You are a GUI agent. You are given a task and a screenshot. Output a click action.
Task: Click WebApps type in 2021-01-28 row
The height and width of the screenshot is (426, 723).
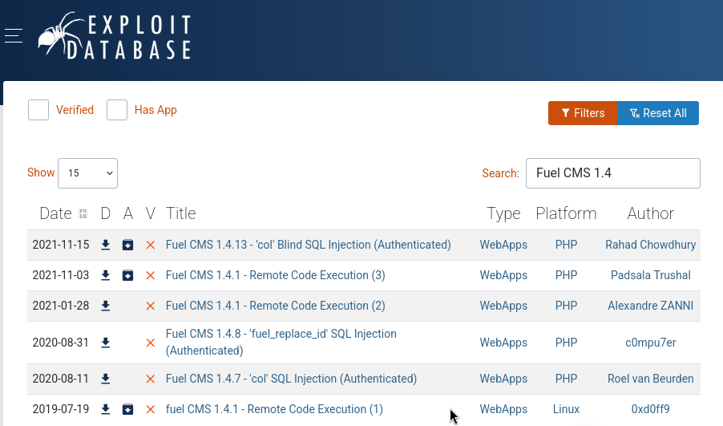pyautogui.click(x=503, y=306)
